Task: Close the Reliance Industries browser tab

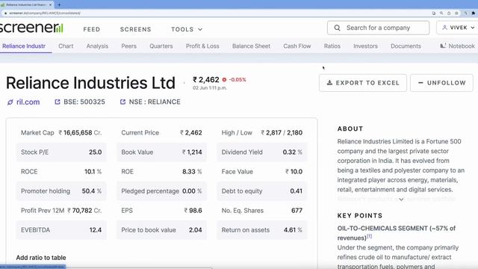Action: [x=50, y=4]
